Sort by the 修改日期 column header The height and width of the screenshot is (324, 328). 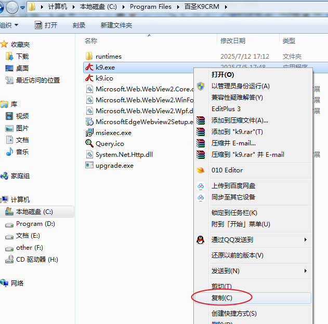(232, 40)
